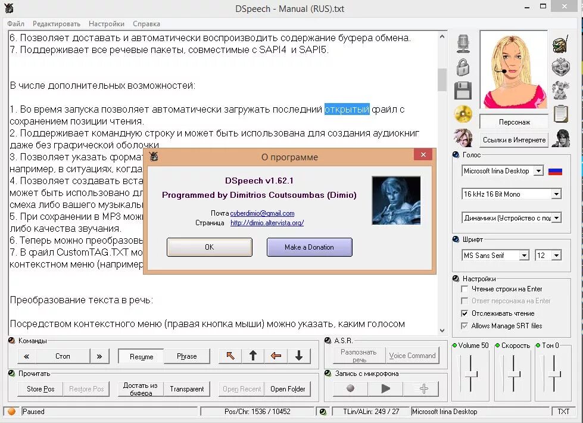Click the Phrase button
This screenshot has height=423, width=583.
pyautogui.click(x=186, y=356)
